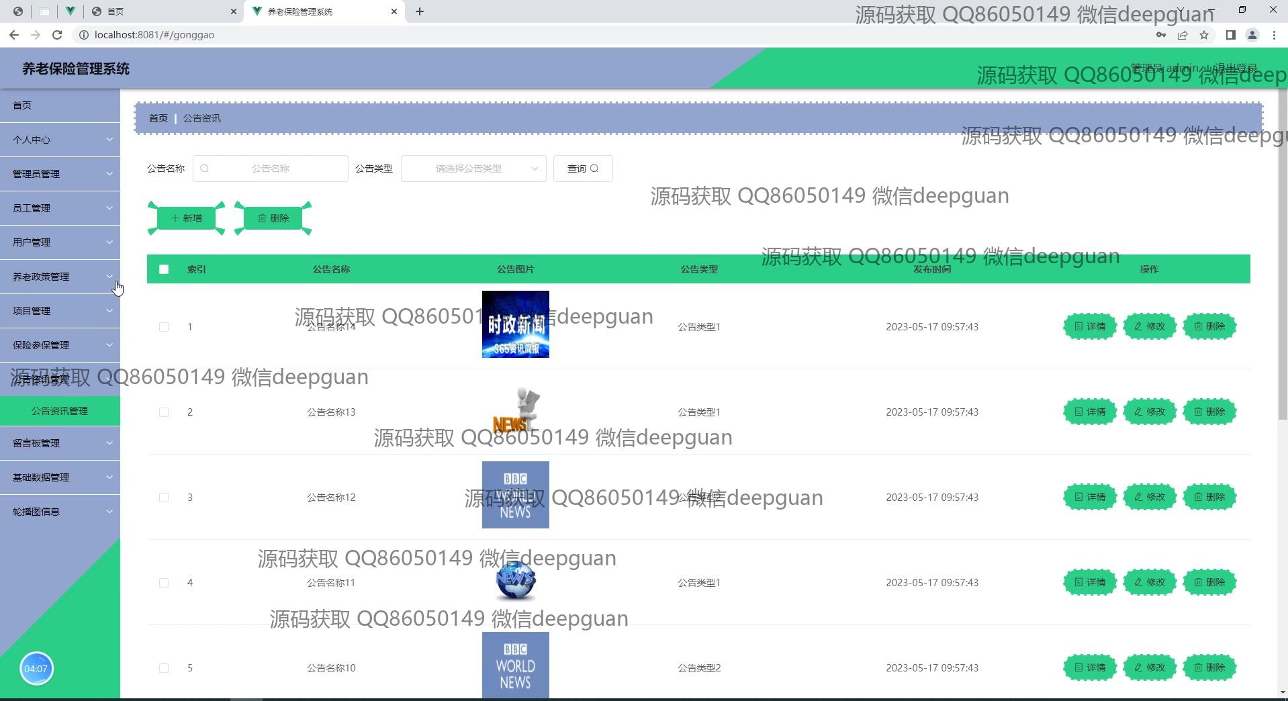The image size is (1288, 701).
Task: Click the 04:07 timer circle icon
Action: click(36, 669)
